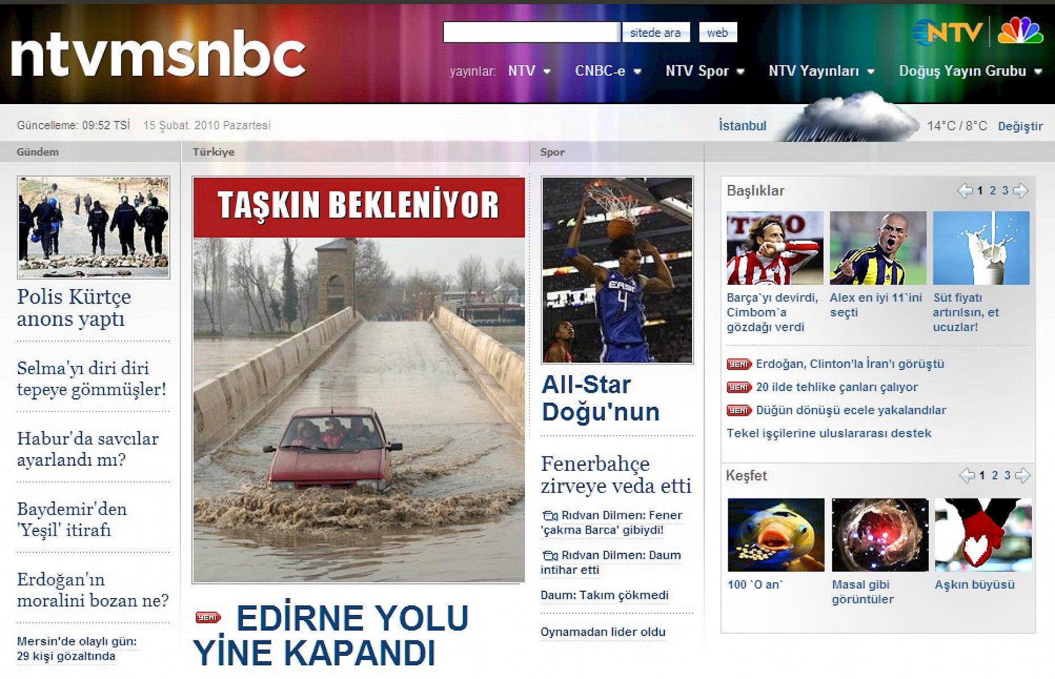
Task: Click next arrow in Keşfet panel
Action: tap(1023, 476)
